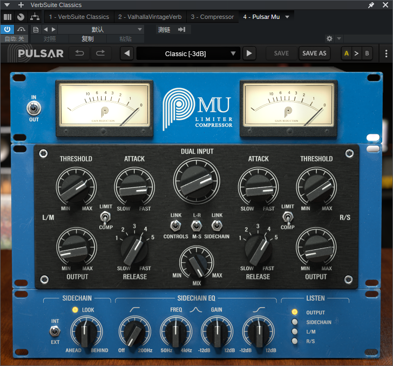This screenshot has width=393, height=366.
Task: Click the undo arrow in Pulsar toolbar
Action: 79,53
